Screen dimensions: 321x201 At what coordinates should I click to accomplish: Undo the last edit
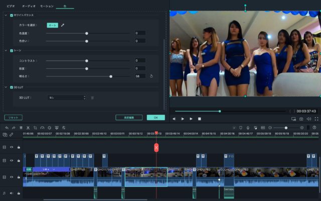(6, 128)
